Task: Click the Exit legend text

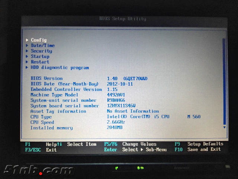Action: [51, 150]
